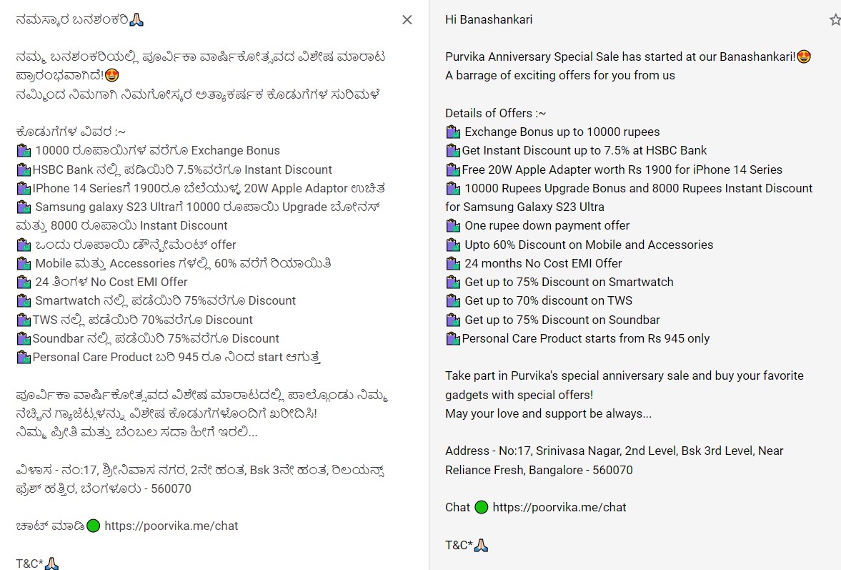Open poorvika.me/chat link in English translation
This screenshot has width=841, height=570.
click(559, 507)
